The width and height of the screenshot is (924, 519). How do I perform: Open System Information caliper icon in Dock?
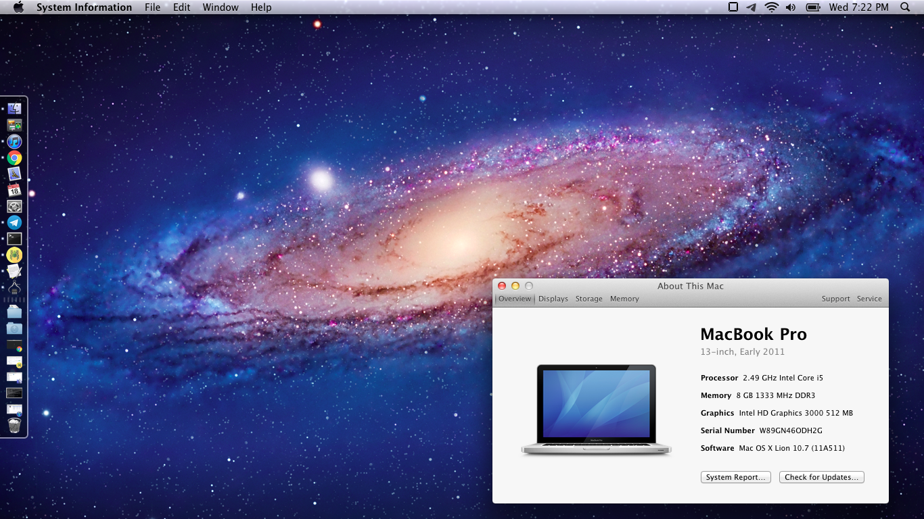tap(14, 288)
